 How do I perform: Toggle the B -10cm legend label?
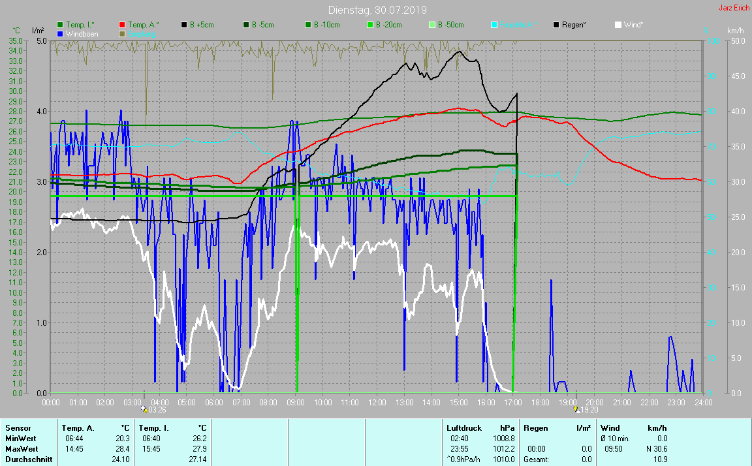[x=326, y=25]
